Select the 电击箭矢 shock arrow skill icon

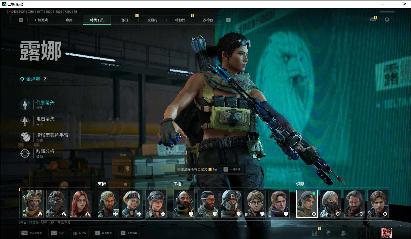pos(25,121)
